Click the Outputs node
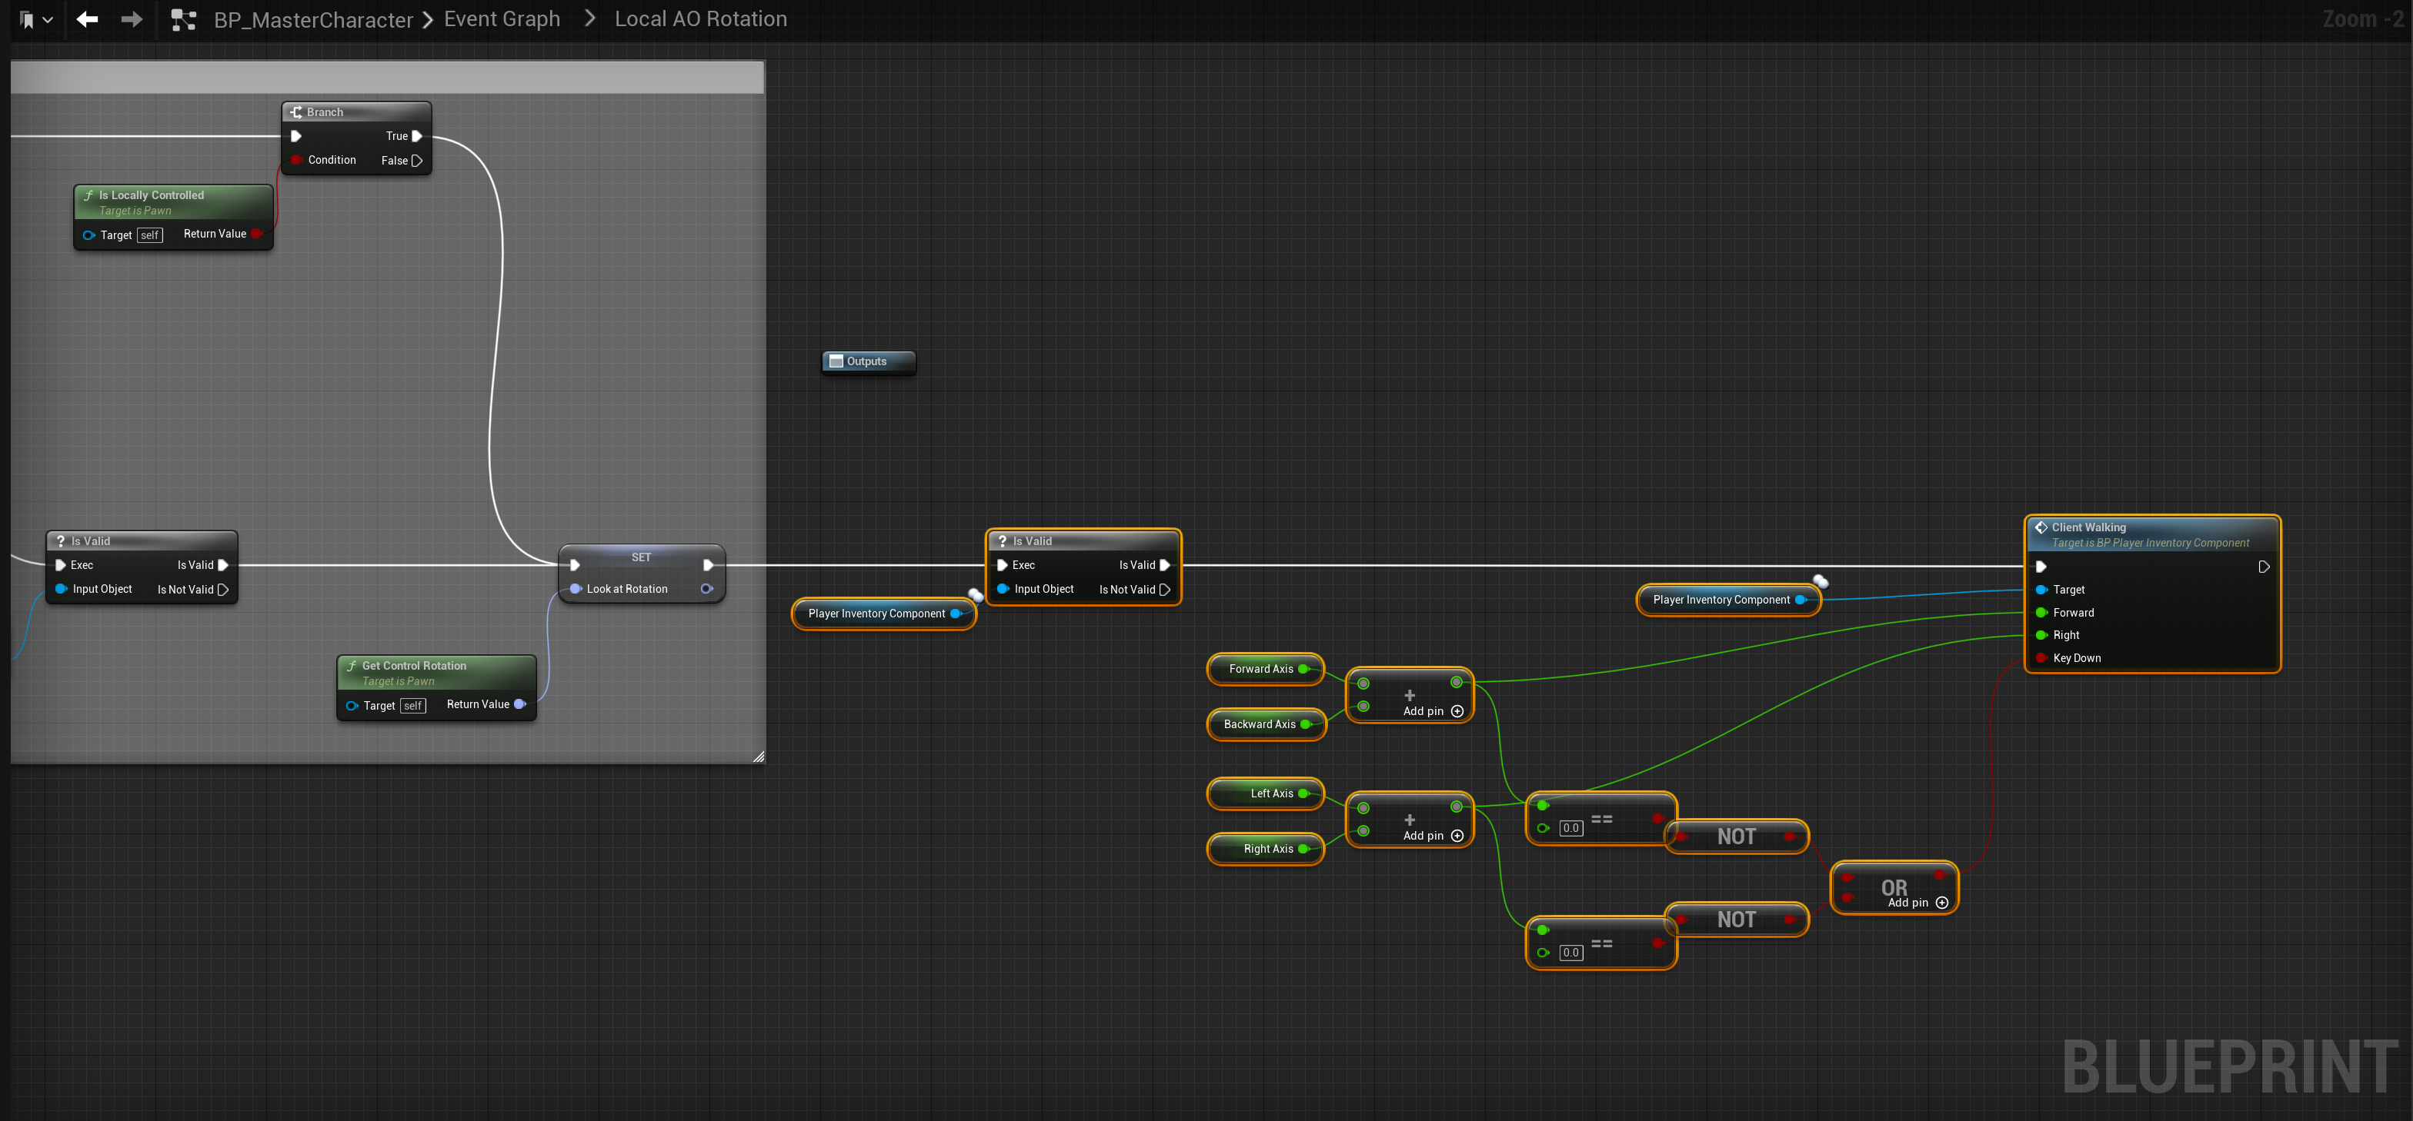 click(866, 362)
